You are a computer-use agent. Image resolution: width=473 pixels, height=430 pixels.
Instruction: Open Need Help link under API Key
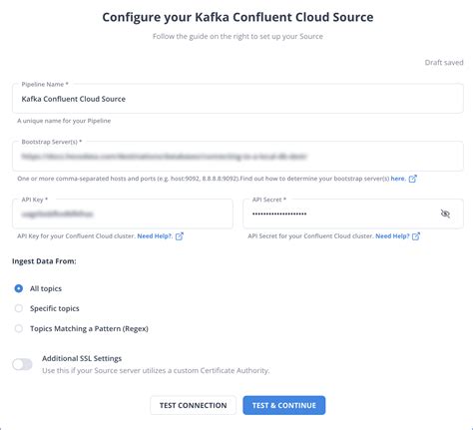coord(155,236)
